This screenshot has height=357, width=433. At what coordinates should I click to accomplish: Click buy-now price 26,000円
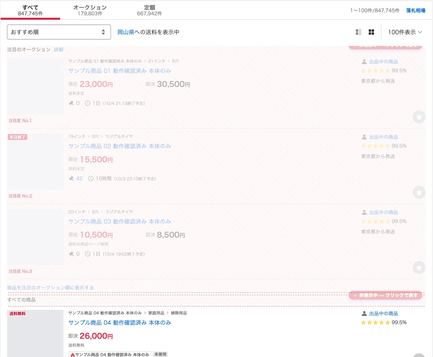pyautogui.click(x=96, y=336)
